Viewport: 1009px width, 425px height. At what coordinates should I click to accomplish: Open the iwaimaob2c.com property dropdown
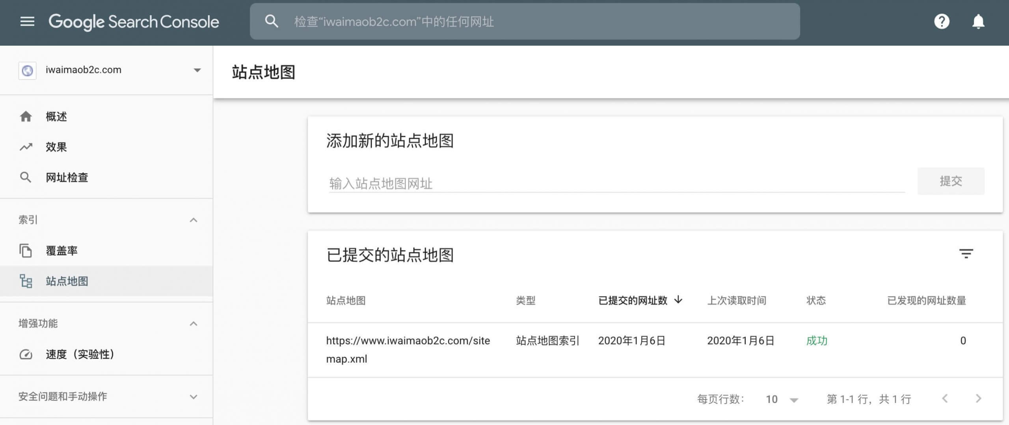pyautogui.click(x=197, y=70)
